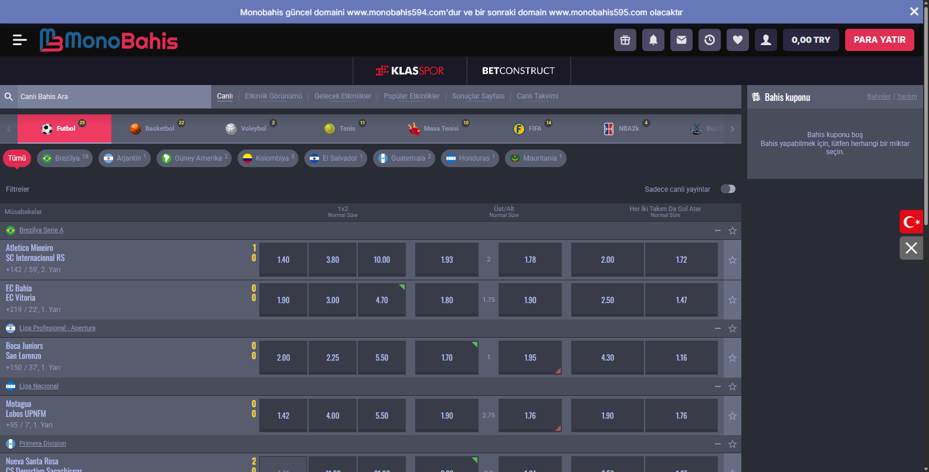The image size is (929, 472).
Task: Click the PARA YATIR button
Action: 879,40
